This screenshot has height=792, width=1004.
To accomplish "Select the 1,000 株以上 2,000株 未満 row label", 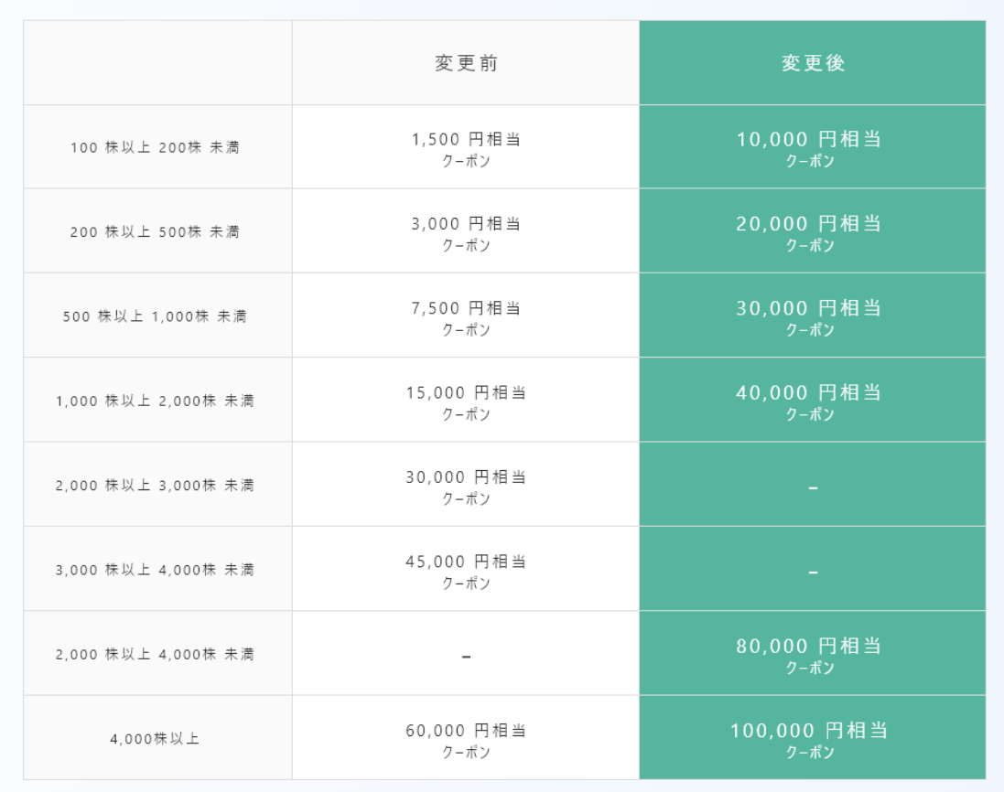I will point(156,401).
